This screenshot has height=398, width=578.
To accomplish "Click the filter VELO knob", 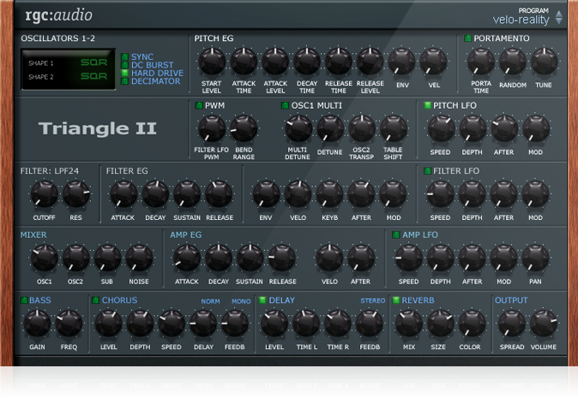I will (x=298, y=193).
